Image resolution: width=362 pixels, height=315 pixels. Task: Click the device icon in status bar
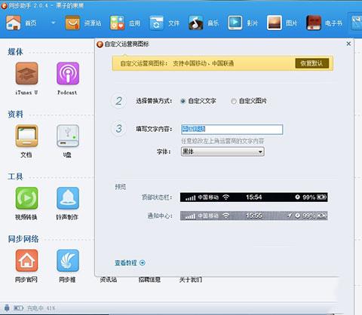click(7, 307)
